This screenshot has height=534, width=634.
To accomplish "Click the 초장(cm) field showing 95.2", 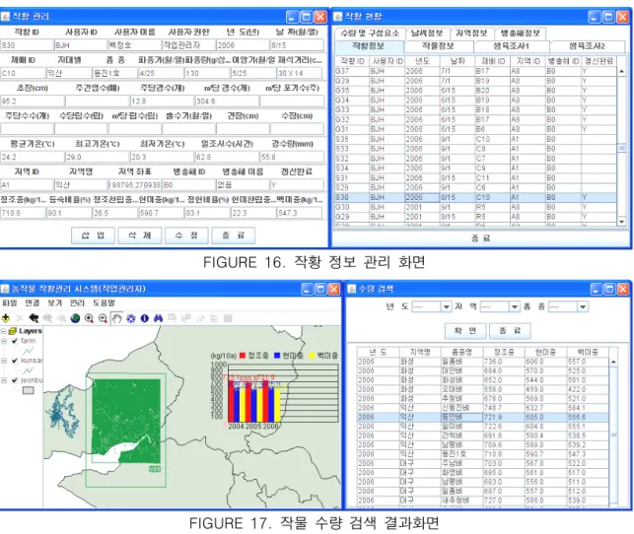I will coord(33,100).
